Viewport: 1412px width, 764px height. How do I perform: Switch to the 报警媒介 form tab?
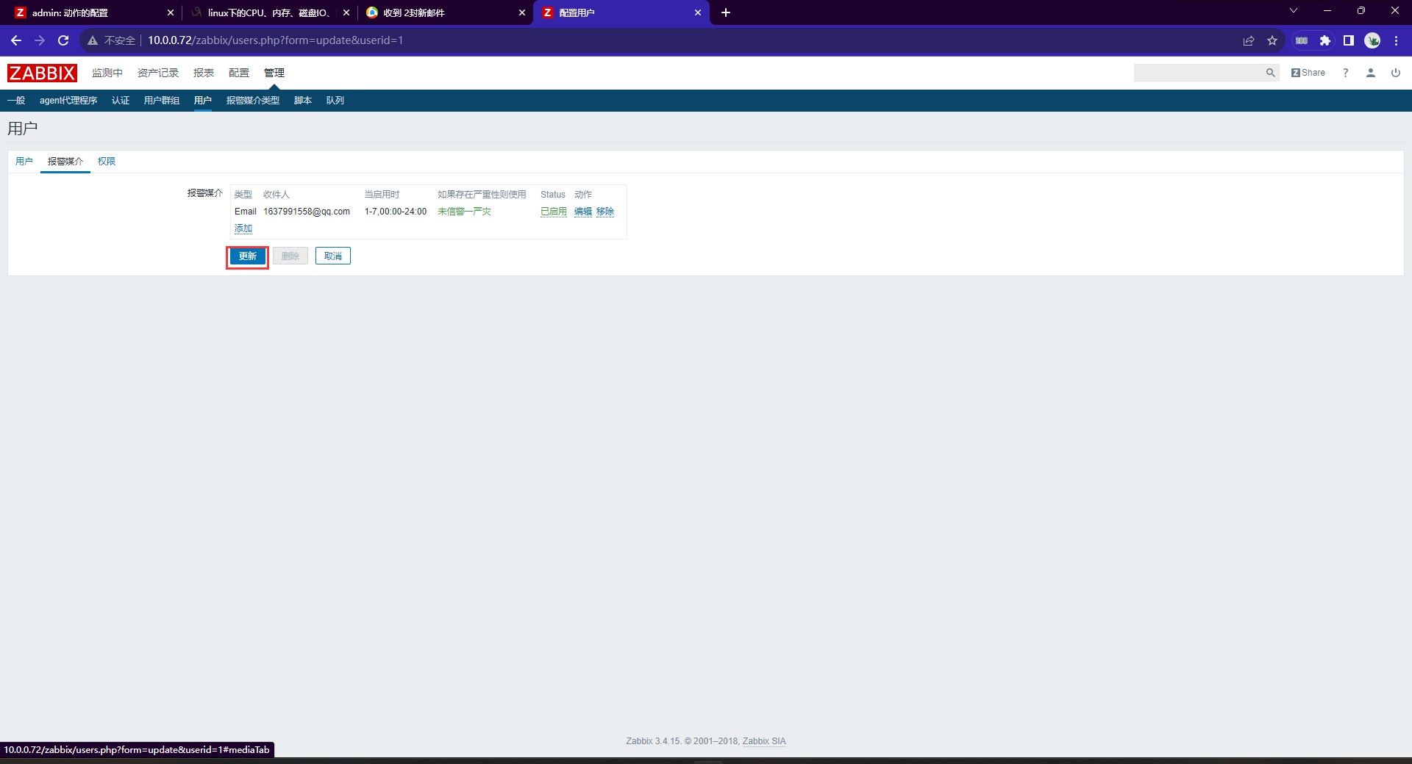coord(65,162)
